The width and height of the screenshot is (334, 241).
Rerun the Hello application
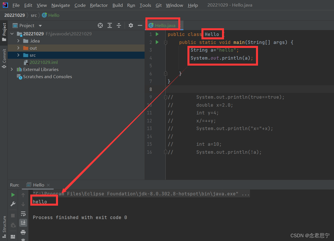(x=13, y=195)
